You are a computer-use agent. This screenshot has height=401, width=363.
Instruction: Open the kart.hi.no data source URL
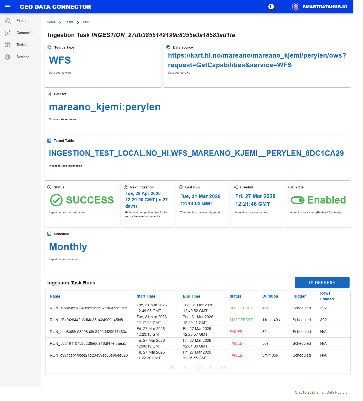pos(257,60)
